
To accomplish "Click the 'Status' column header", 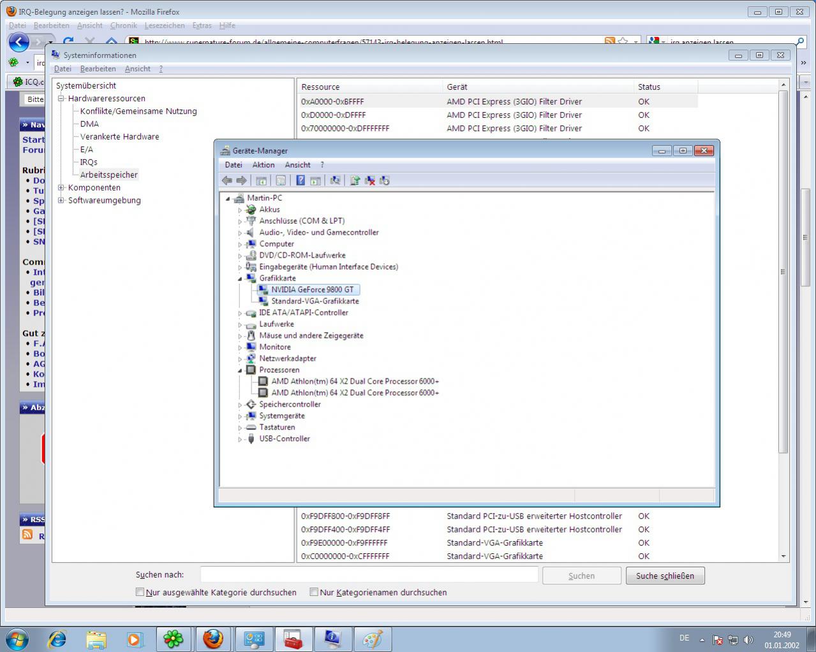I will pos(666,87).
